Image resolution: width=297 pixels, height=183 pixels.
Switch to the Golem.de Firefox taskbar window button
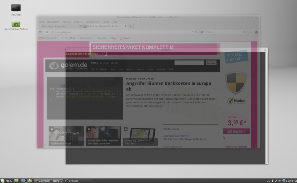tap(49, 181)
